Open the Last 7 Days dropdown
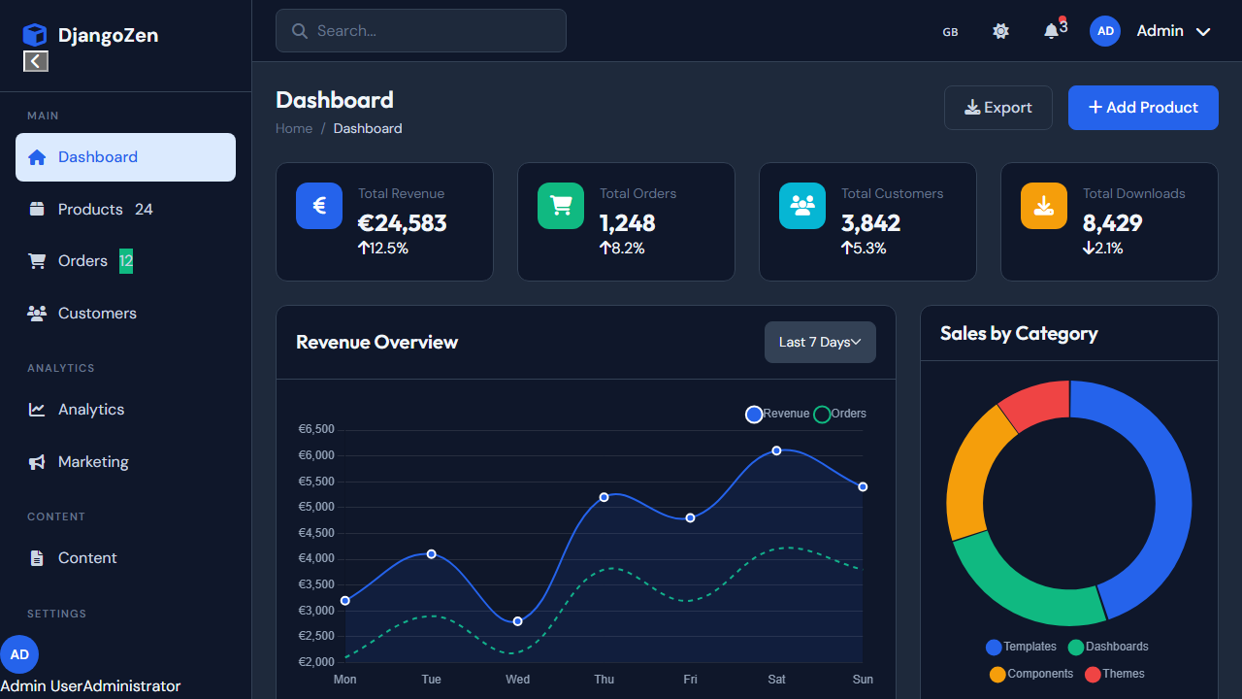1242x699 pixels. [x=820, y=342]
